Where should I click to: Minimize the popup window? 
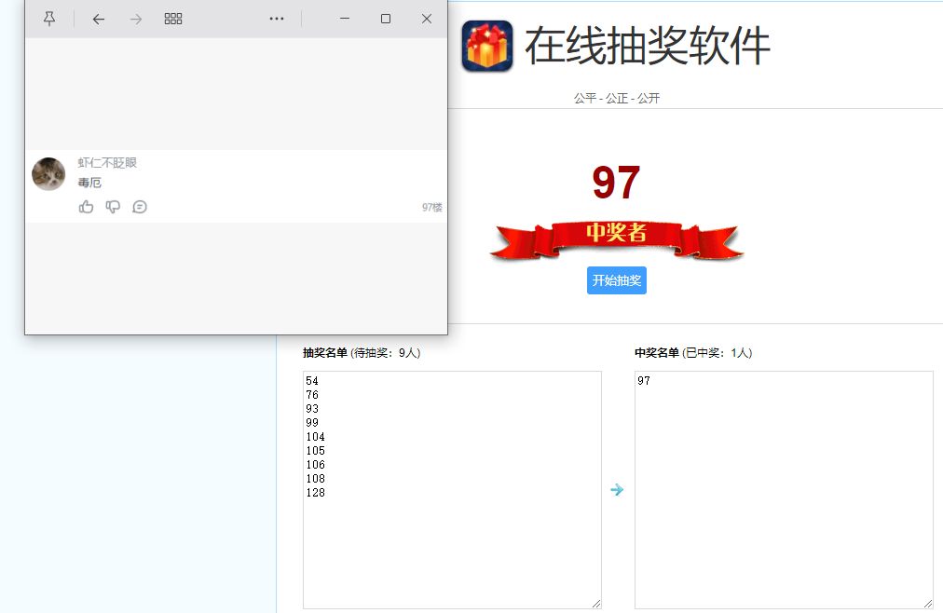pos(345,19)
